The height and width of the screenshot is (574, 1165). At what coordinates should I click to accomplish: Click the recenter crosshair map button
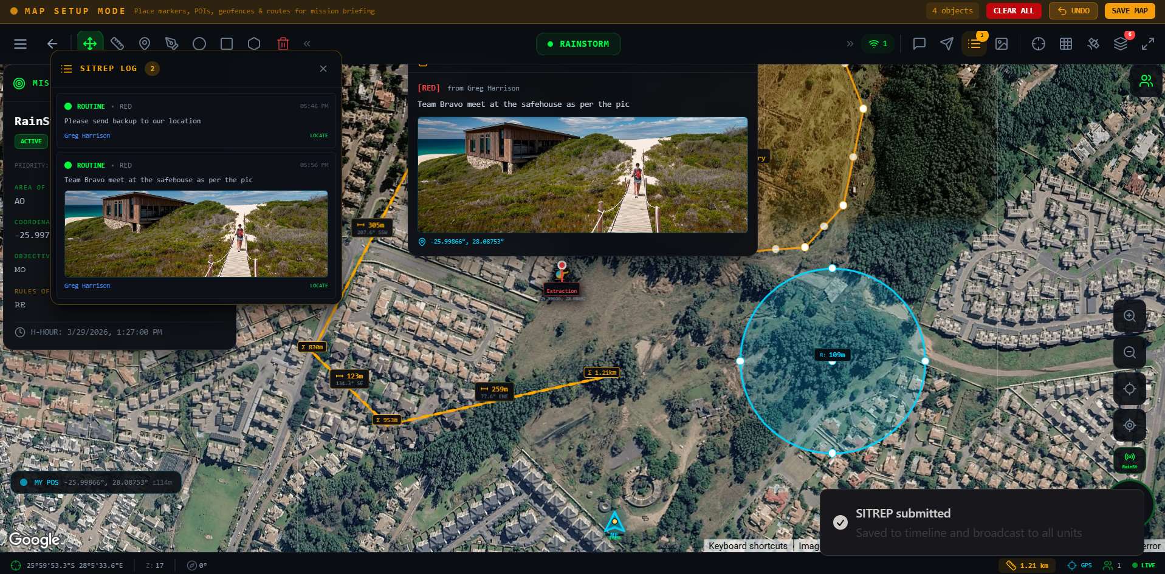(x=1129, y=389)
